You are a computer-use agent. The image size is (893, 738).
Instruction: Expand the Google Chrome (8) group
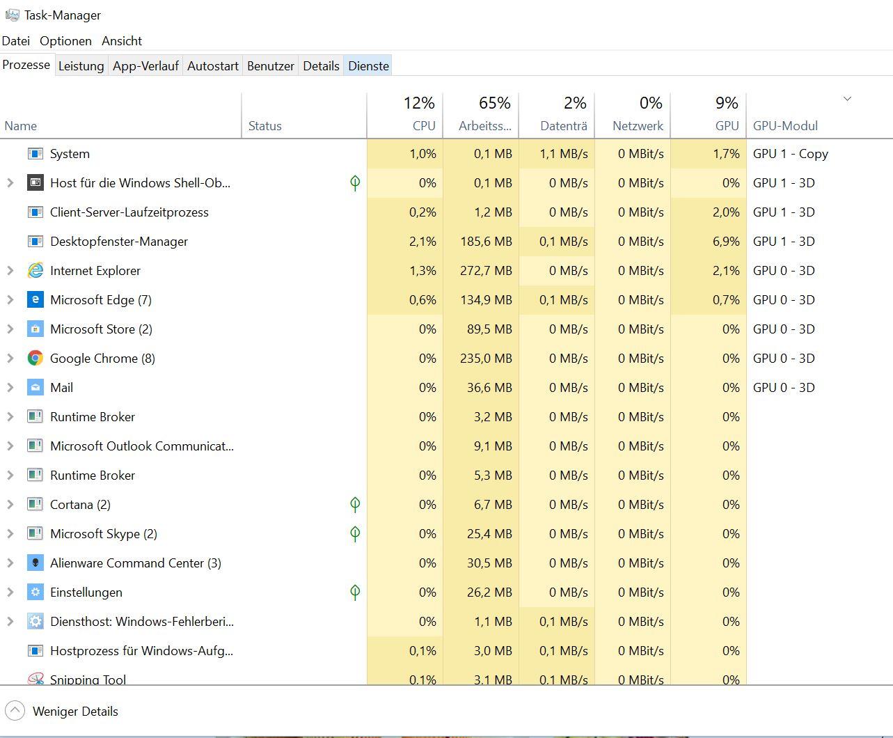(10, 359)
